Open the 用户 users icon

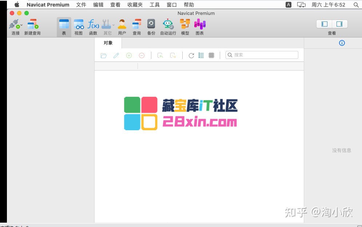(122, 24)
